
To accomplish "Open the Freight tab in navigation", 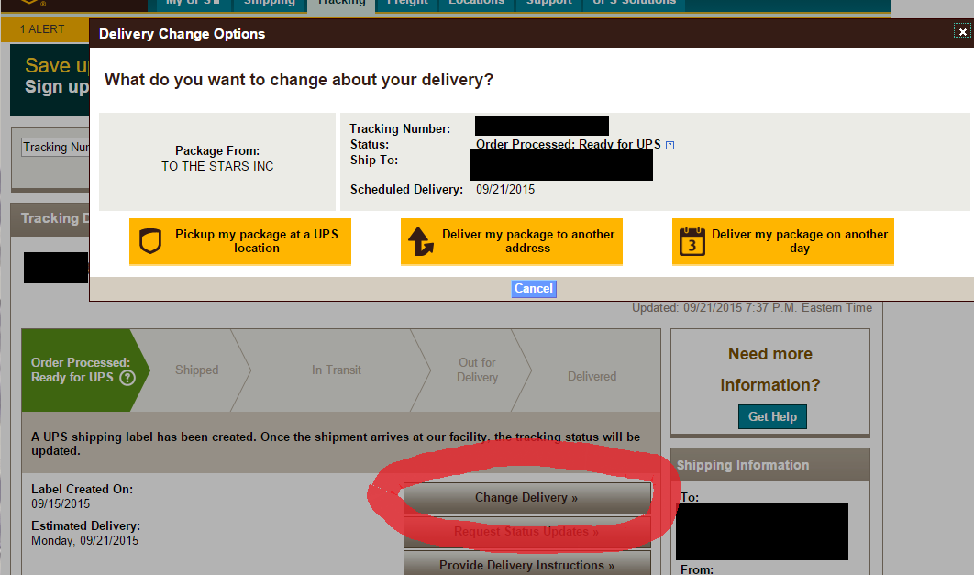I will (x=407, y=5).
